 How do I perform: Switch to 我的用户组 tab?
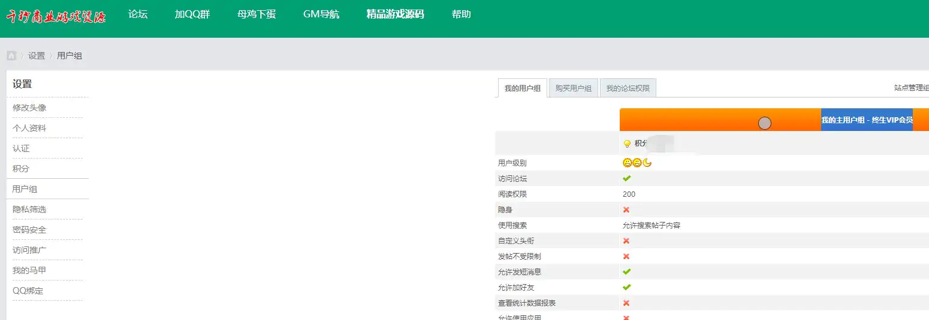point(523,89)
